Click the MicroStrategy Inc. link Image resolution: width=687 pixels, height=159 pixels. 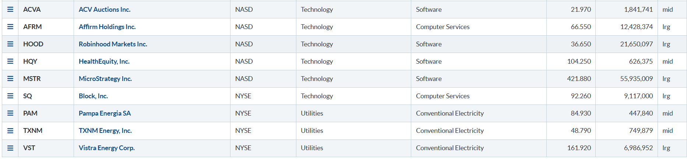(x=105, y=79)
